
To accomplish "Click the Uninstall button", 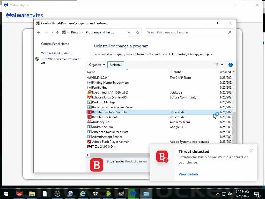I will point(116,65).
